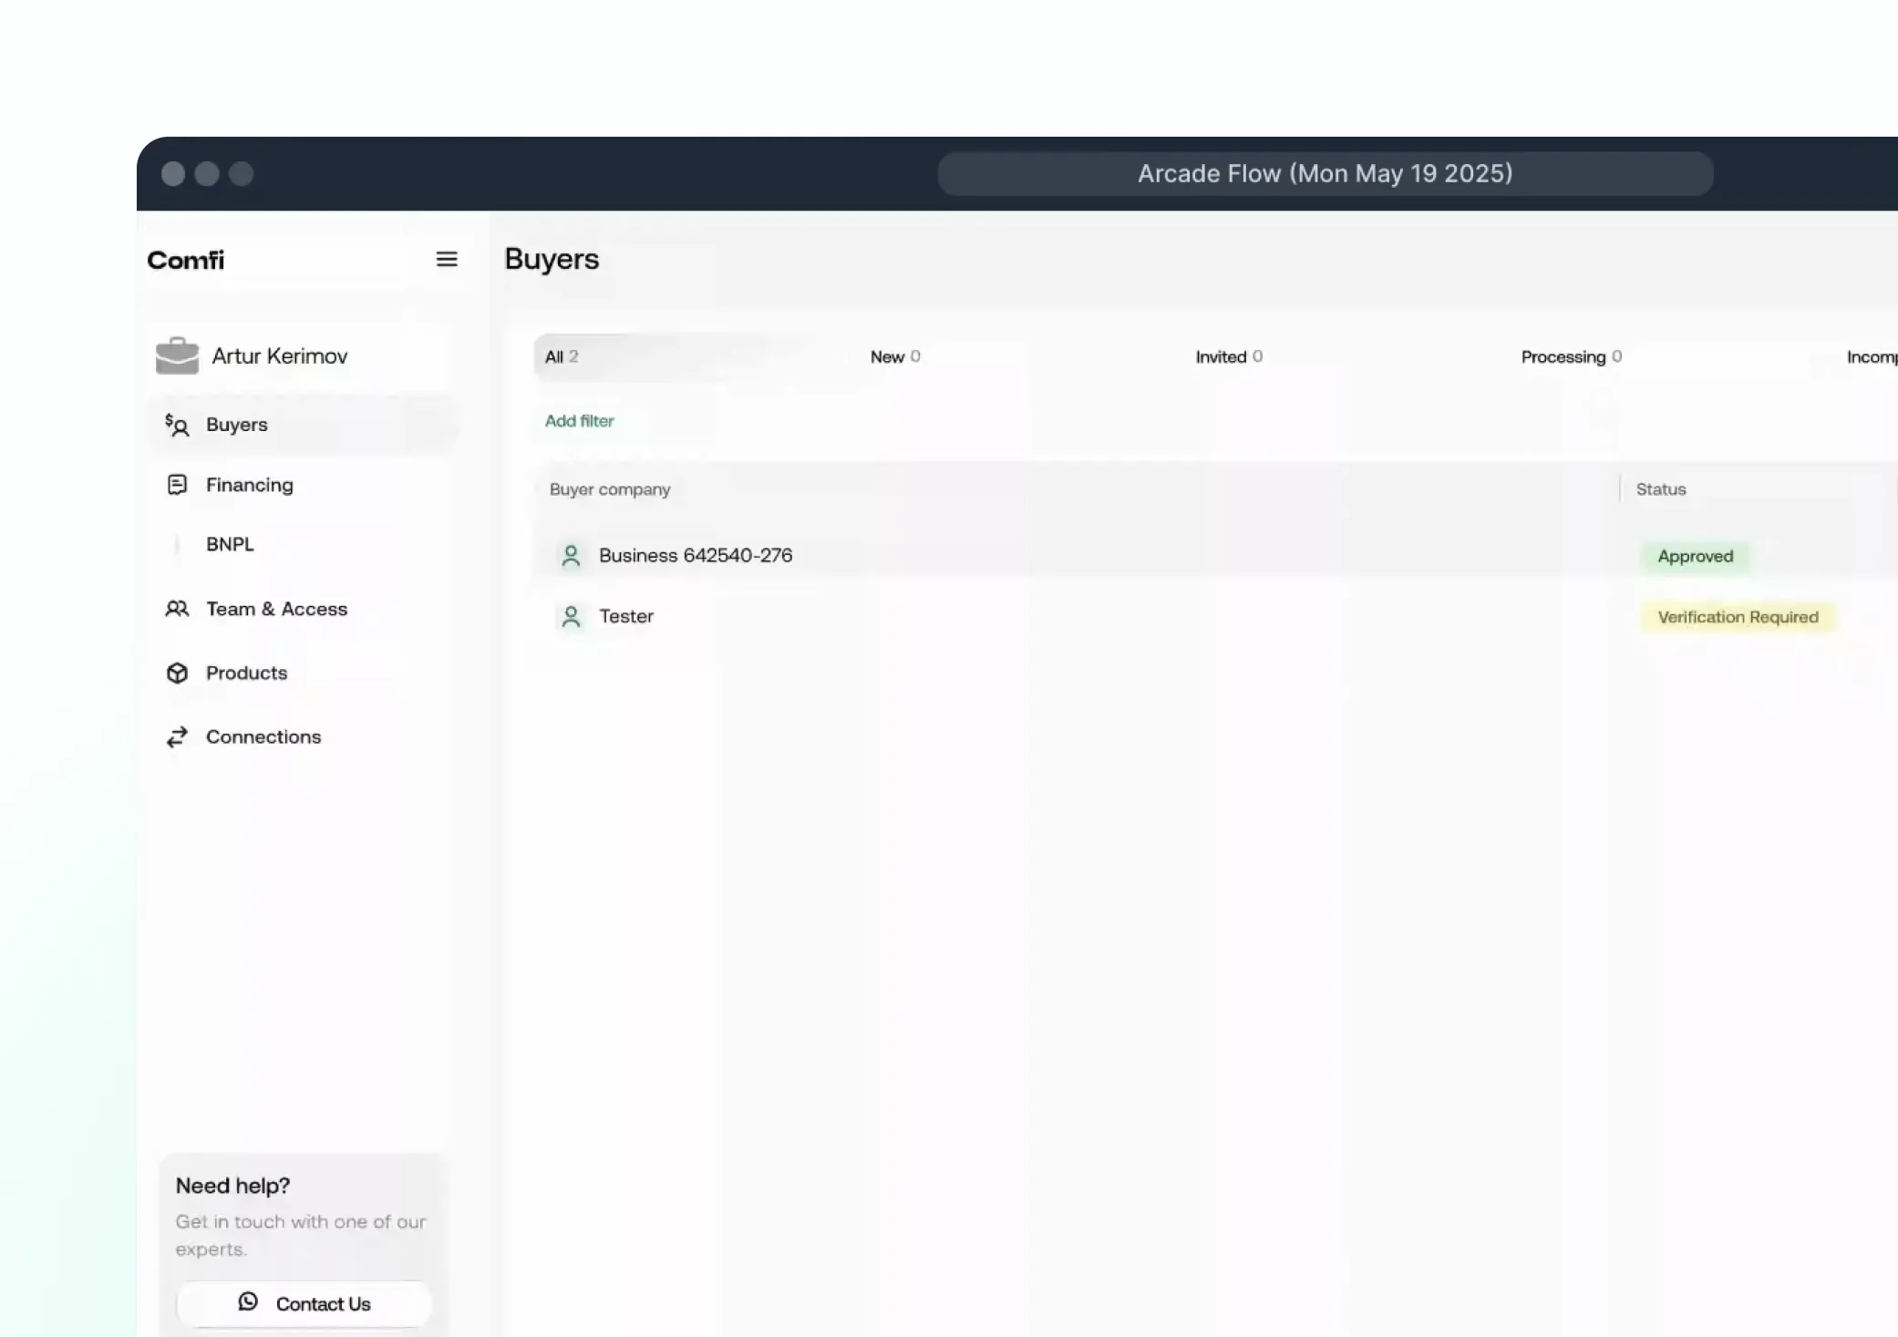Click the briefcase icon beside Artur Kerimov
This screenshot has height=1337, width=1898.
coord(177,355)
